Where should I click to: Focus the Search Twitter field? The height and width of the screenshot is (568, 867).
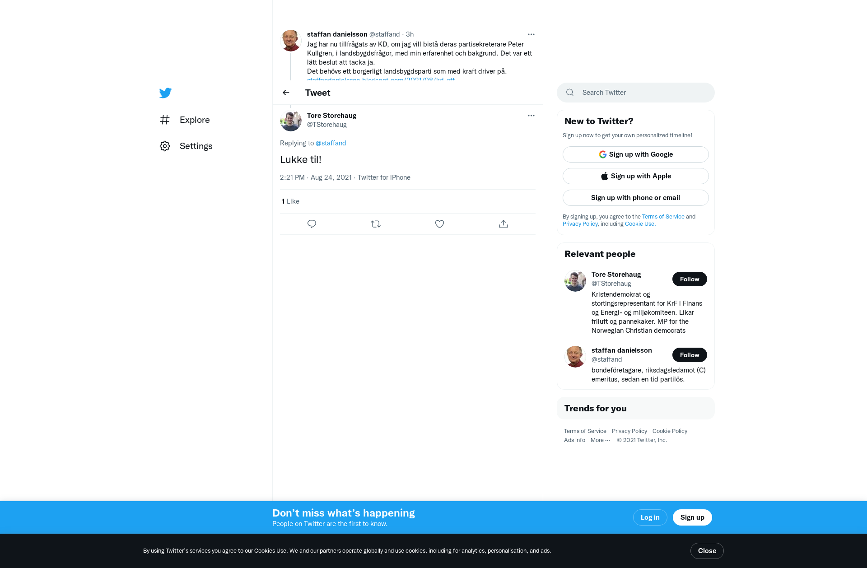(636, 93)
